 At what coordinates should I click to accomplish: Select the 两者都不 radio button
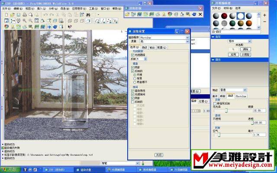coord(135,82)
